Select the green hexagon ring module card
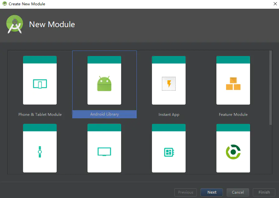Image resolution: width=279 pixels, height=198 pixels. 233,148
